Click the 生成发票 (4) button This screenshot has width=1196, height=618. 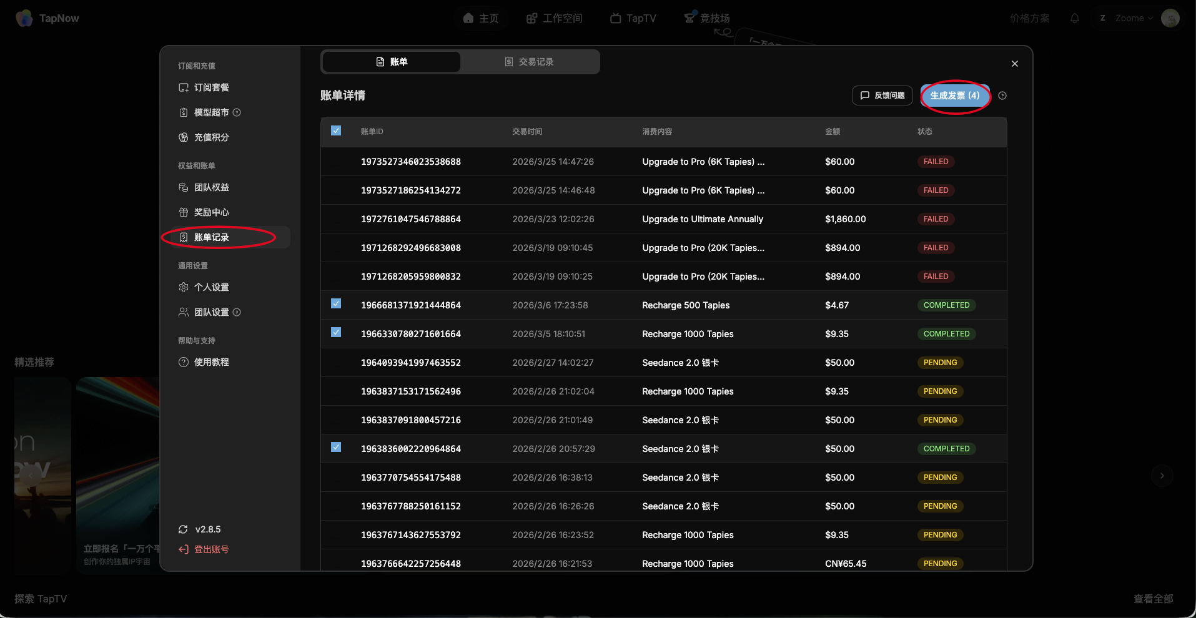pyautogui.click(x=955, y=96)
